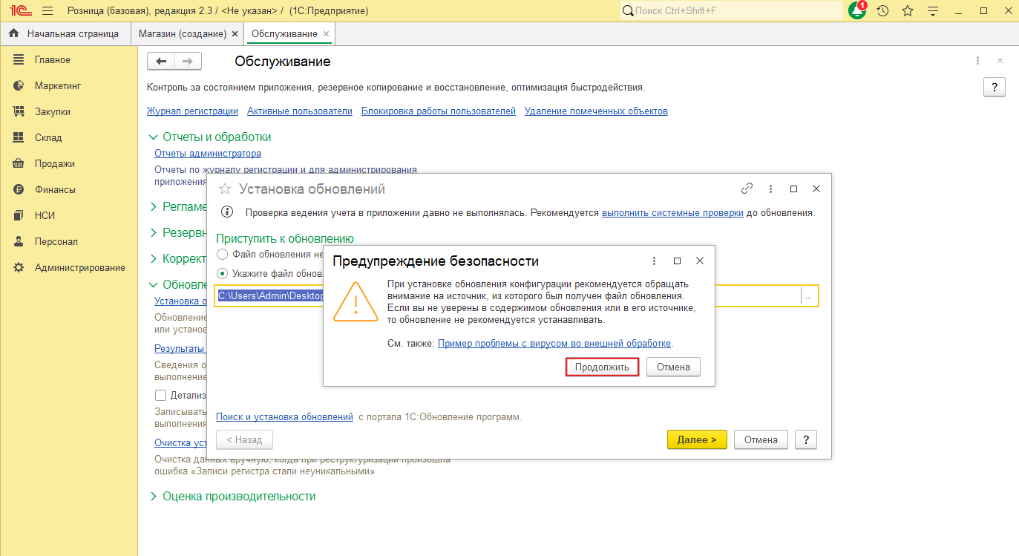This screenshot has width=1019, height=556.
Task: Click Отмена in the security warning
Action: click(673, 367)
